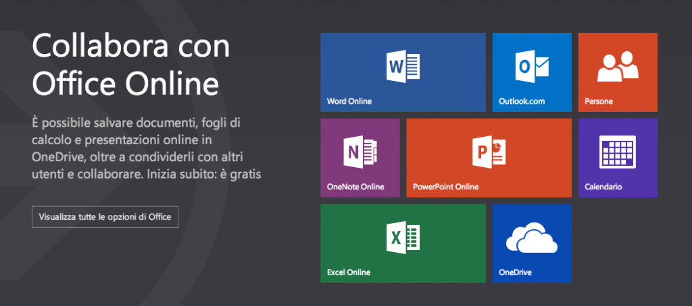This screenshot has height=306, width=692.
Task: Launch the Excel Online spreadsheet icon
Action: (x=403, y=238)
